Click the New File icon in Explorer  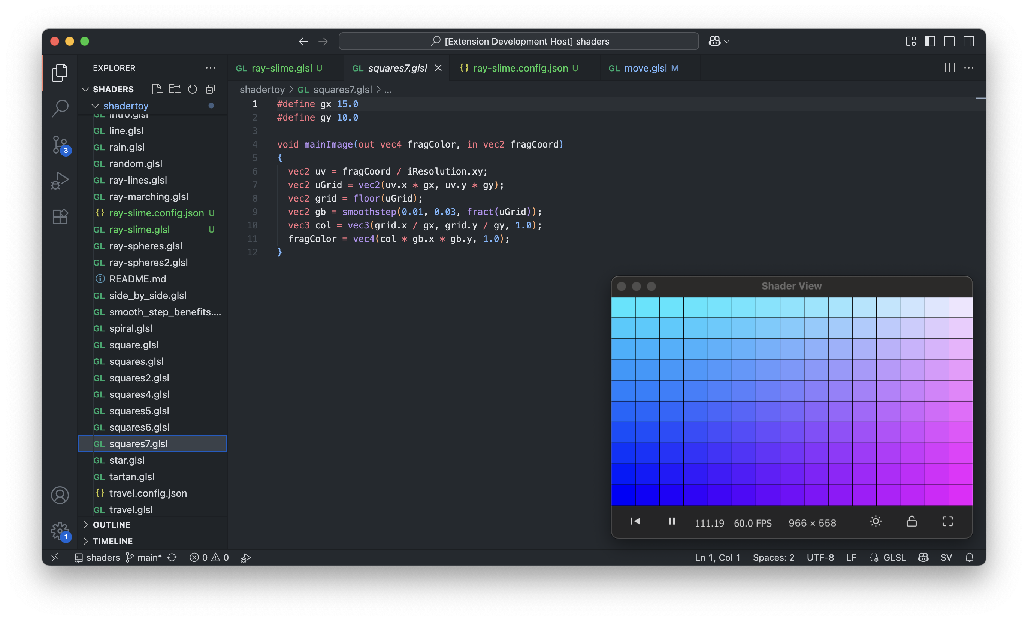click(x=157, y=89)
